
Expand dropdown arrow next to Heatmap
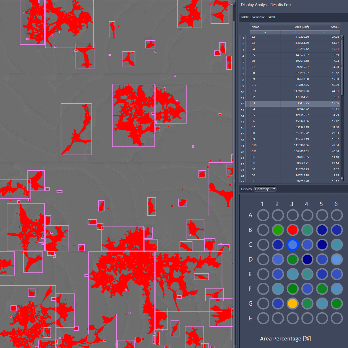click(x=274, y=189)
